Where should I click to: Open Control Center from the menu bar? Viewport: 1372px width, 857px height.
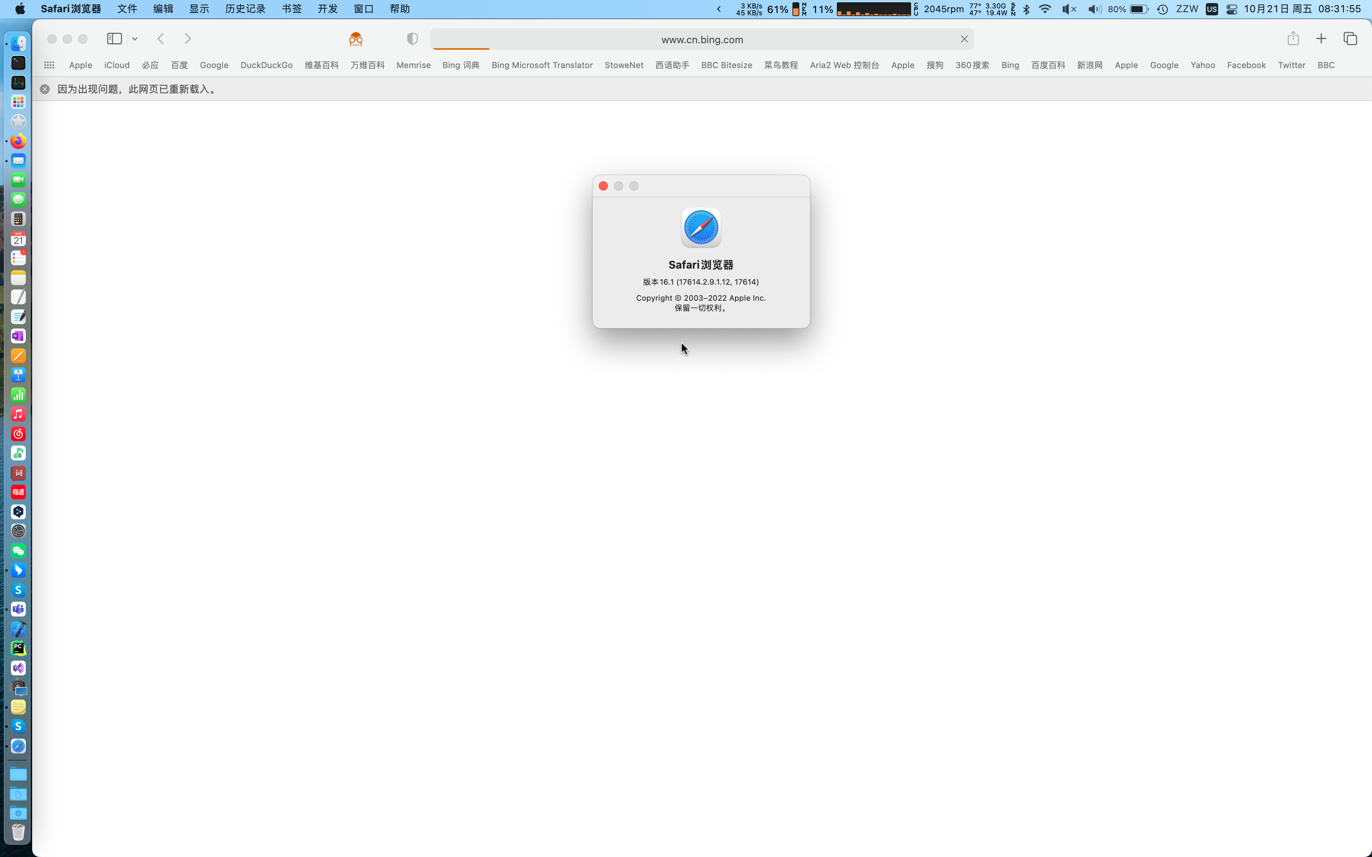tap(1232, 9)
